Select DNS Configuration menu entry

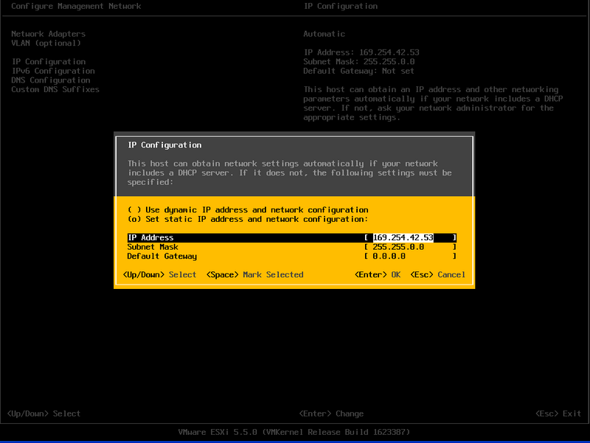(51, 80)
